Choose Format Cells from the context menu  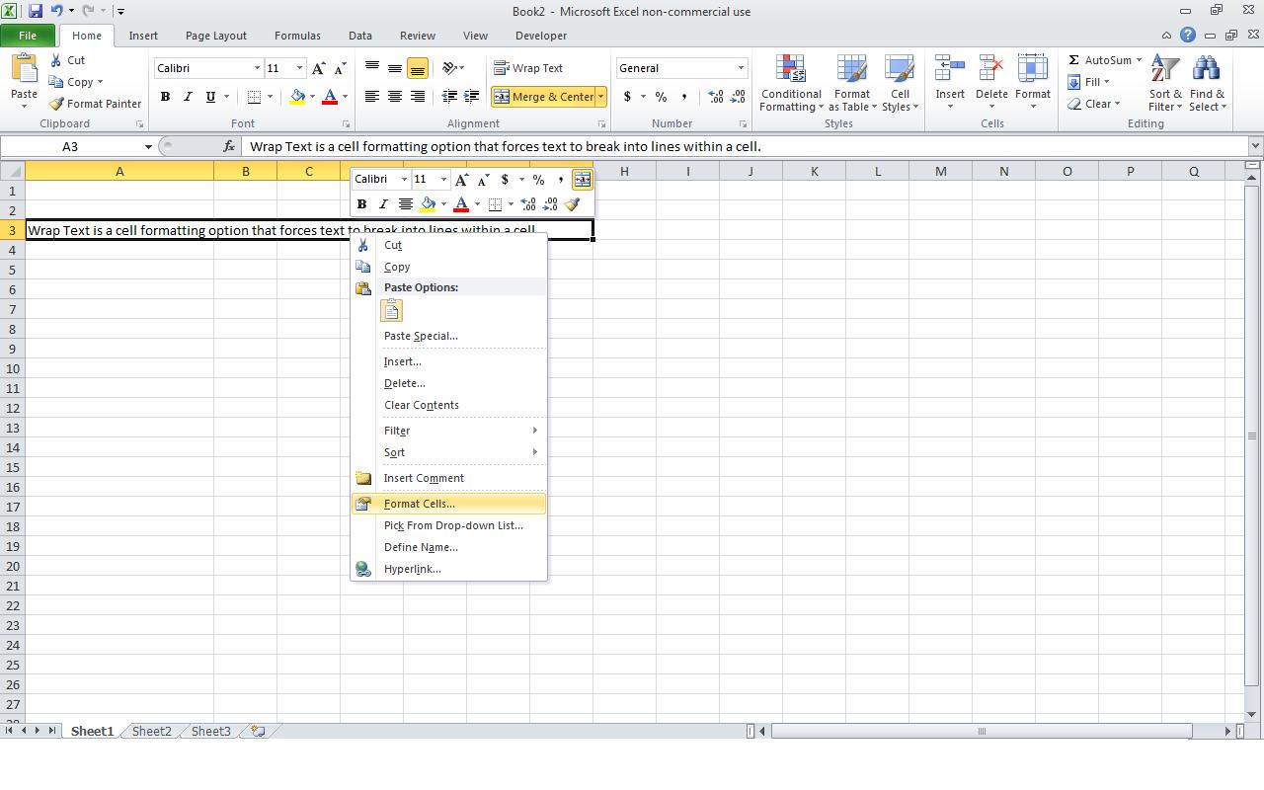pos(419,504)
